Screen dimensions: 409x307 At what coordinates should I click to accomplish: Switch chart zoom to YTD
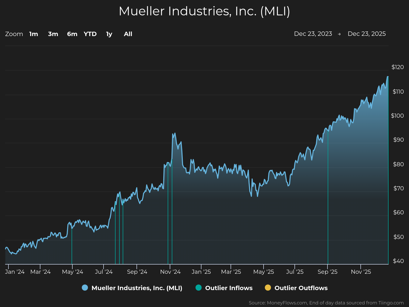coord(90,34)
